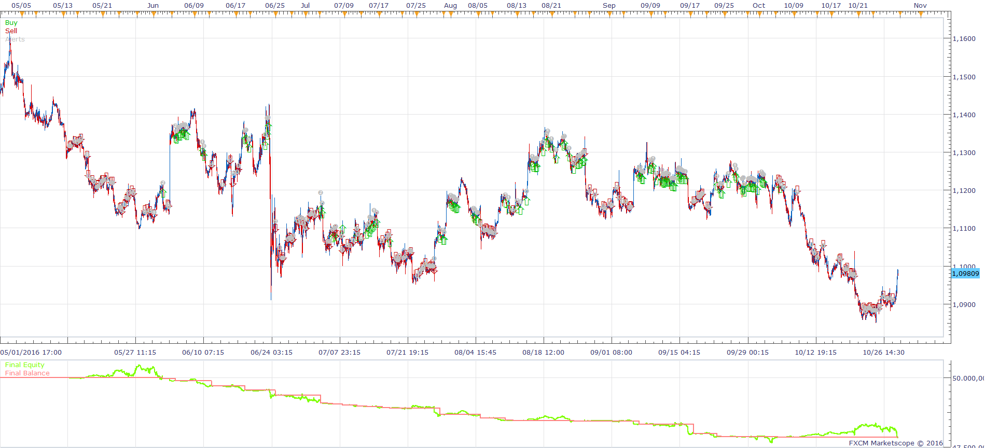Click the 05/05 date on top axis
The height and width of the screenshot is (448, 985).
(21, 6)
